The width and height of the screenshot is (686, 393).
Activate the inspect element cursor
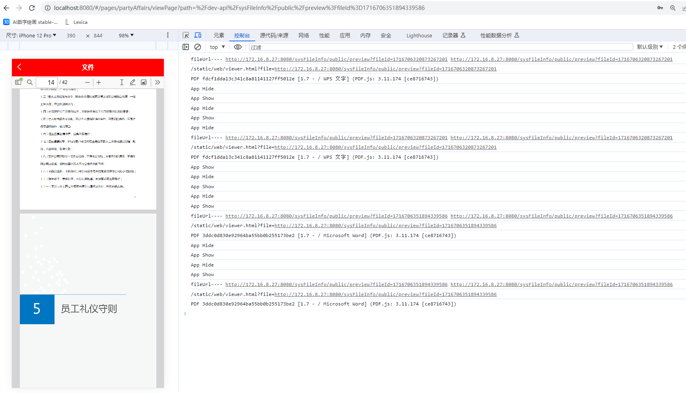point(185,35)
